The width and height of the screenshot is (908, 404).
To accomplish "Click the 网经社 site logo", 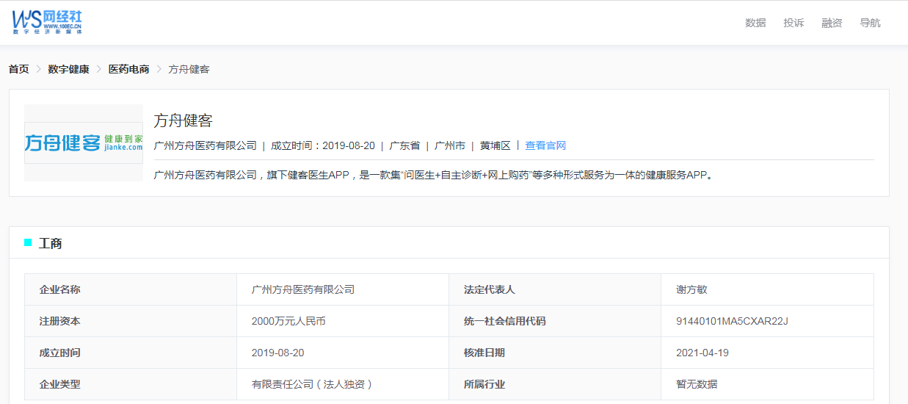I will click(47, 22).
